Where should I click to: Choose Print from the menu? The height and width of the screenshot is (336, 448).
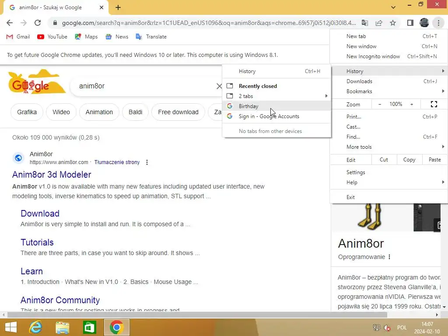[388, 116]
